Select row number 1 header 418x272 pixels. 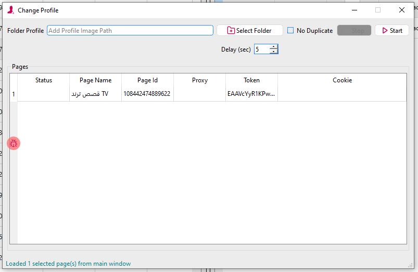click(14, 94)
